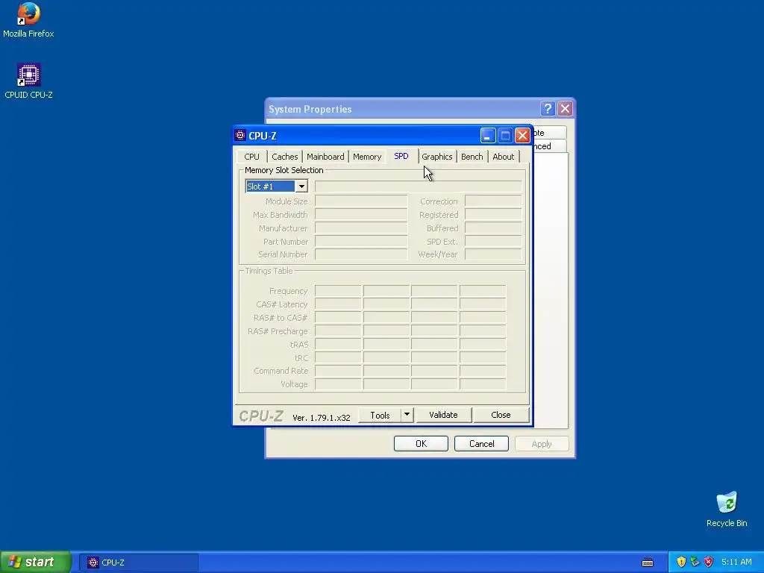Image resolution: width=764 pixels, height=573 pixels.
Task: Click Cancel in System Properties
Action: [481, 443]
